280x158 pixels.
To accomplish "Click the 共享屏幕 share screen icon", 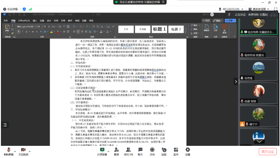I will coord(102,151).
